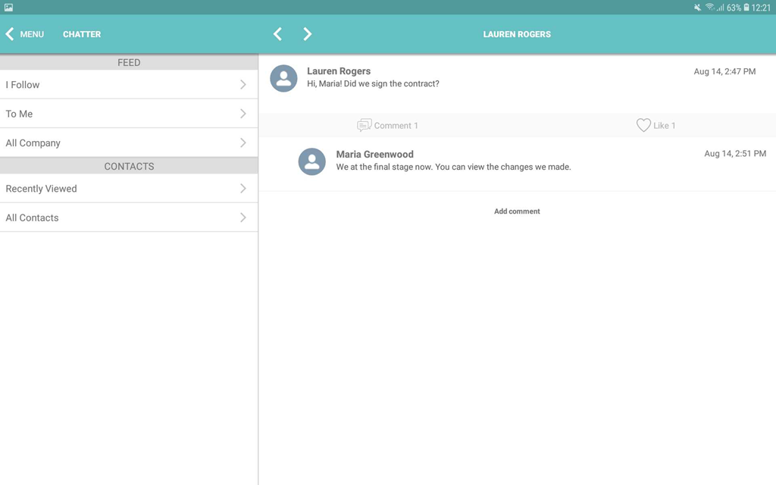Screen dimensions: 776x485
Task: Select the CHATTER header title
Action: 82,34
